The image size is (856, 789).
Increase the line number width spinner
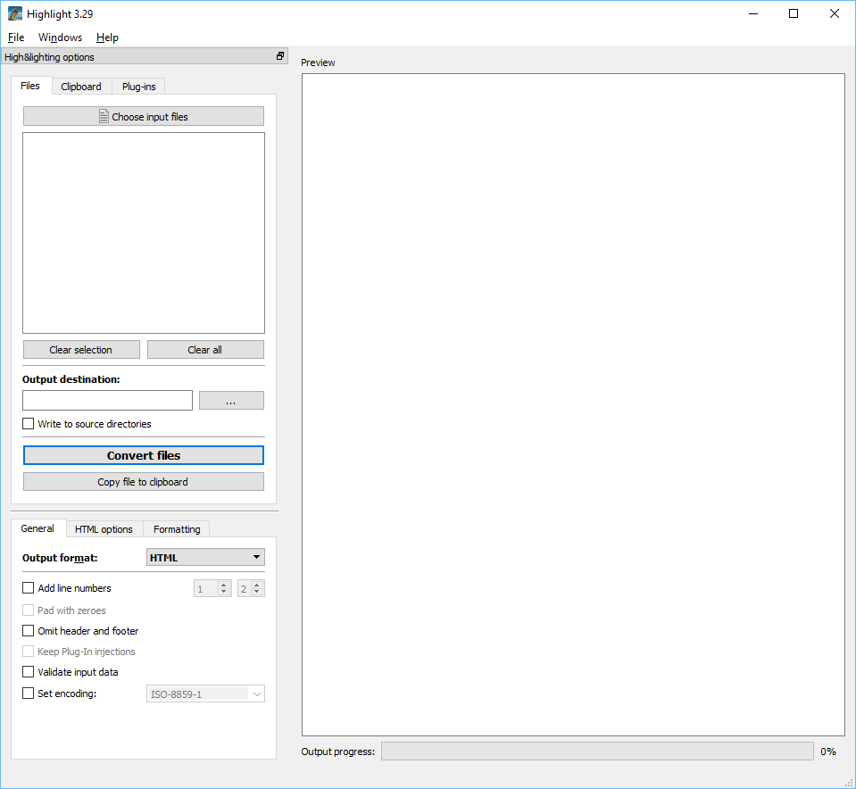click(257, 585)
